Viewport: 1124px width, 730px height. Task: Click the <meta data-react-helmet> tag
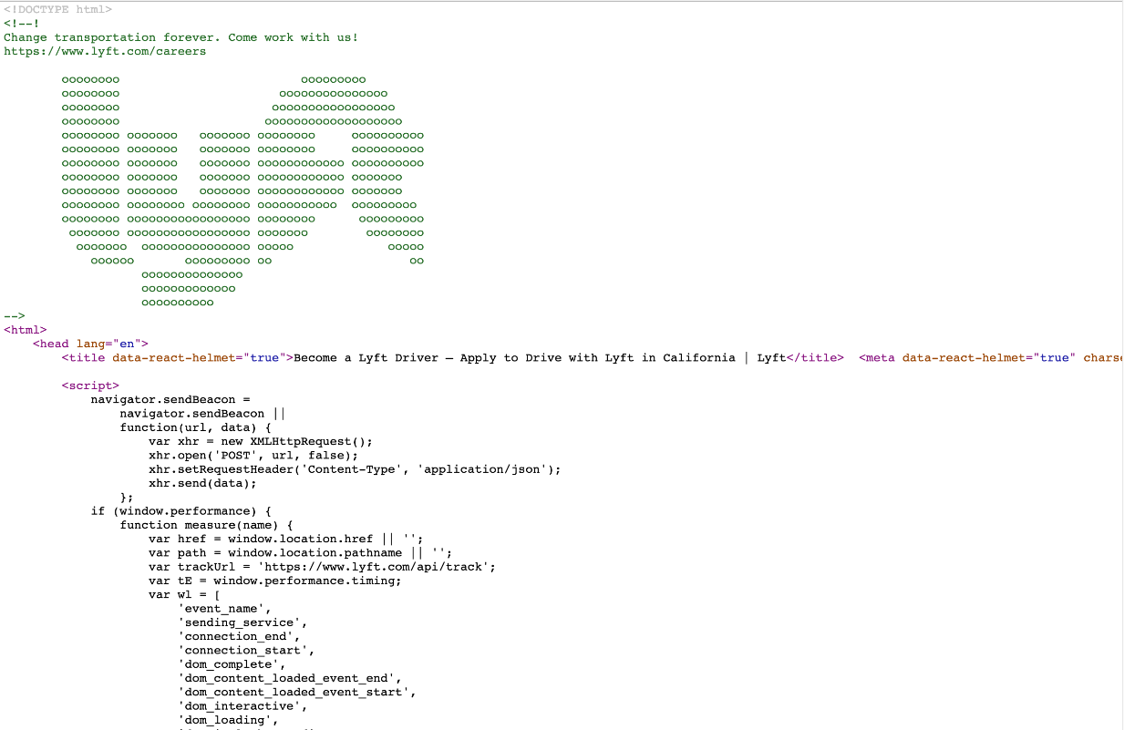(x=991, y=357)
